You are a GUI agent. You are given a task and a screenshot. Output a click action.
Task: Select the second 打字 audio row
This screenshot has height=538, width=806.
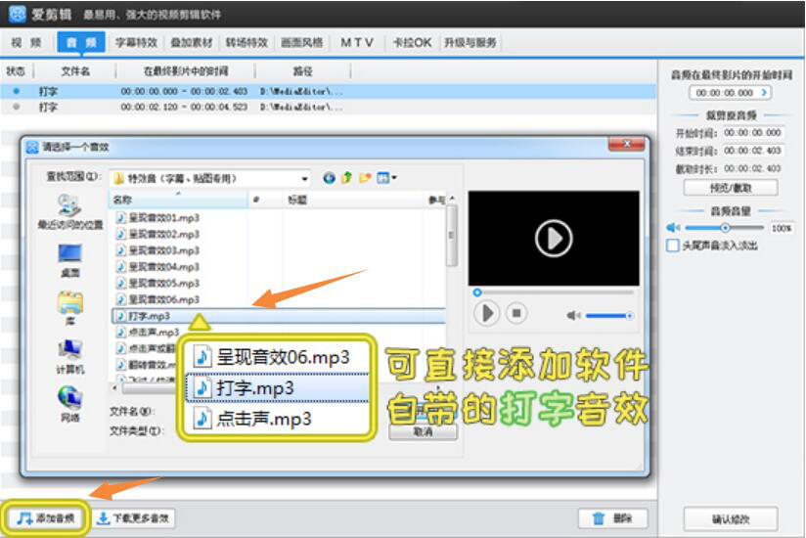[328, 107]
